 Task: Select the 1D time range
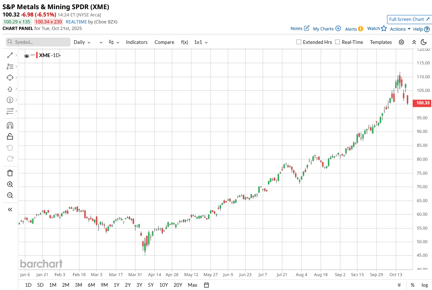click(28, 285)
